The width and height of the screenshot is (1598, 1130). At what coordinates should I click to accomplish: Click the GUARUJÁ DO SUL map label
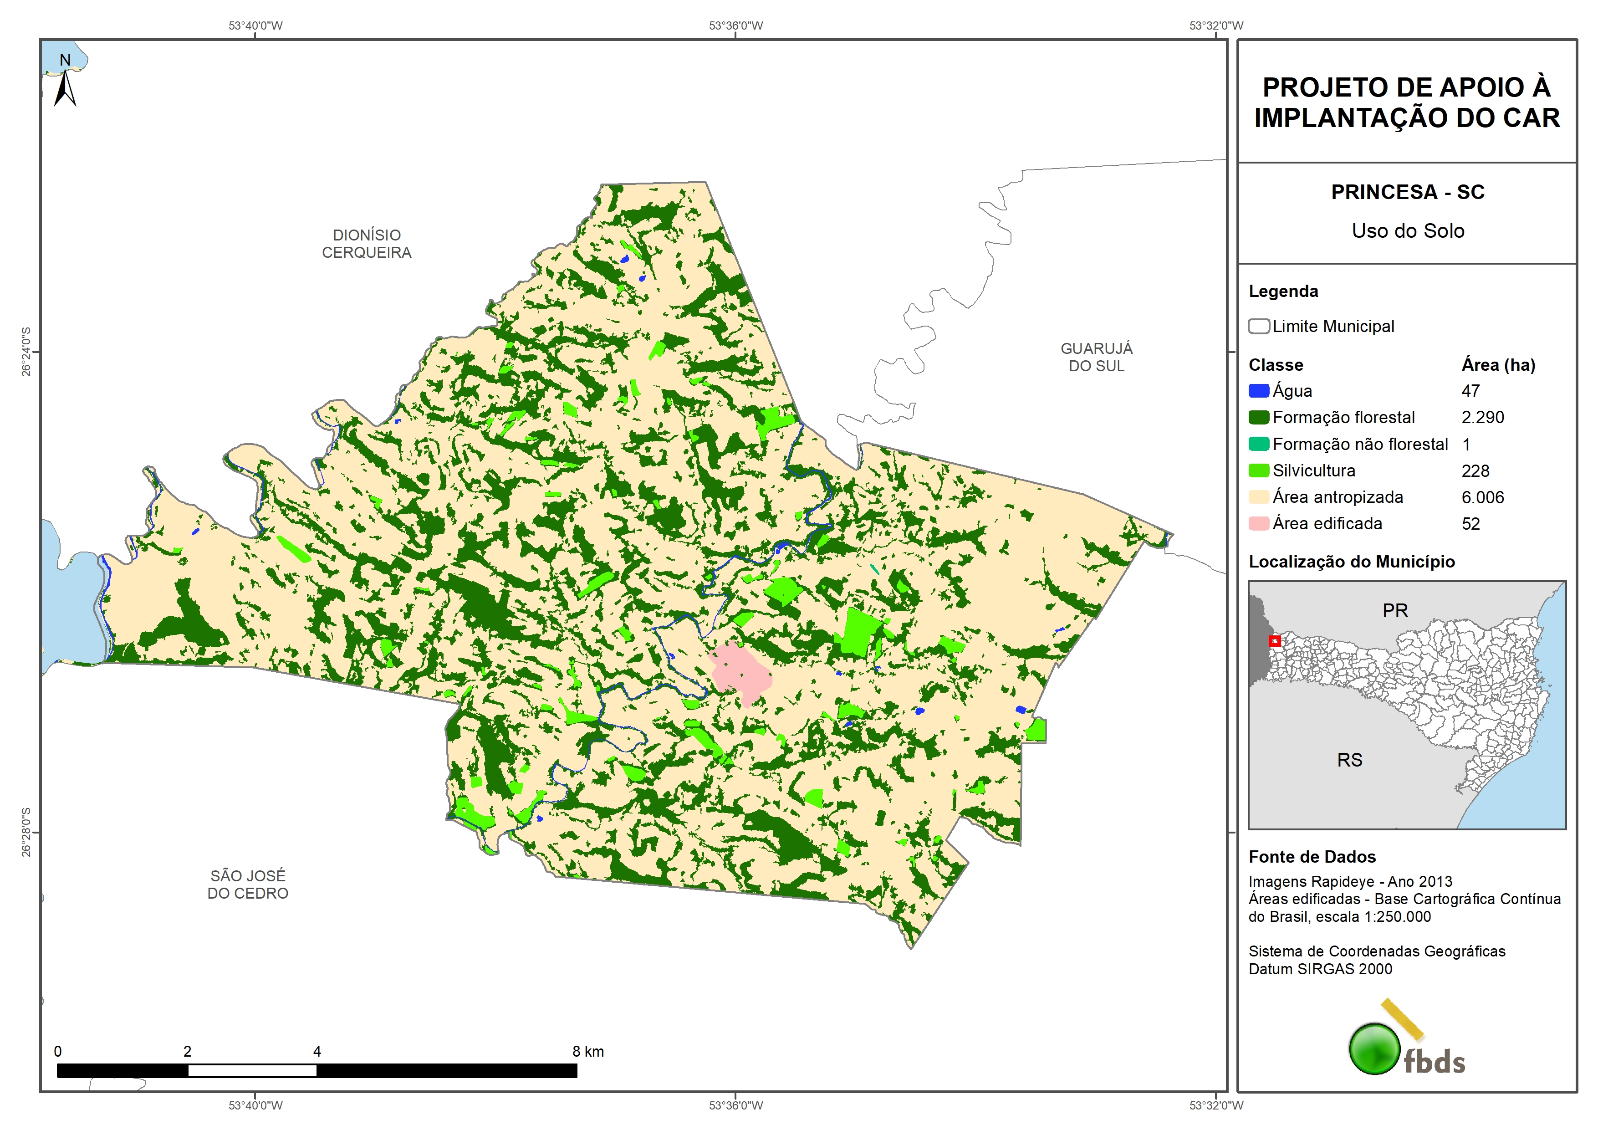click(x=1096, y=357)
